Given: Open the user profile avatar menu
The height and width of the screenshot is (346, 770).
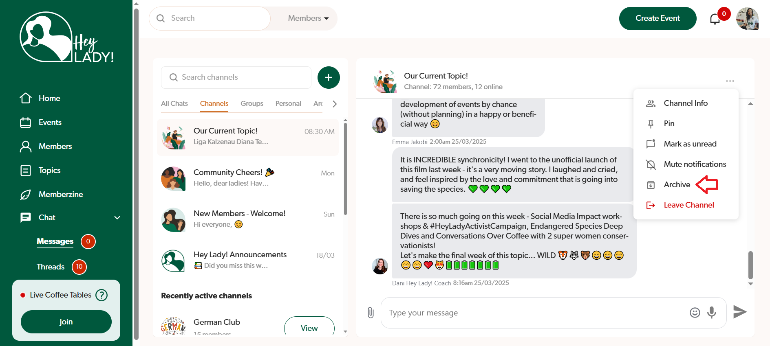Looking at the screenshot, I should pos(747,18).
